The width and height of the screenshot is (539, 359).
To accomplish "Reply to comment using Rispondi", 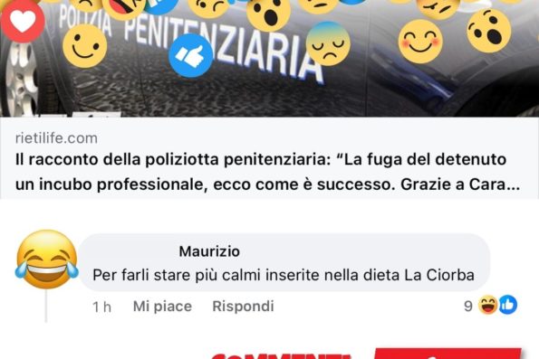I will pos(243,307).
